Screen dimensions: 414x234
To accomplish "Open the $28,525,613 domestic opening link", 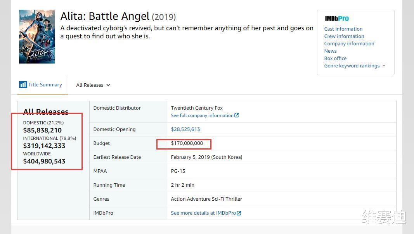I will pyautogui.click(x=185, y=129).
